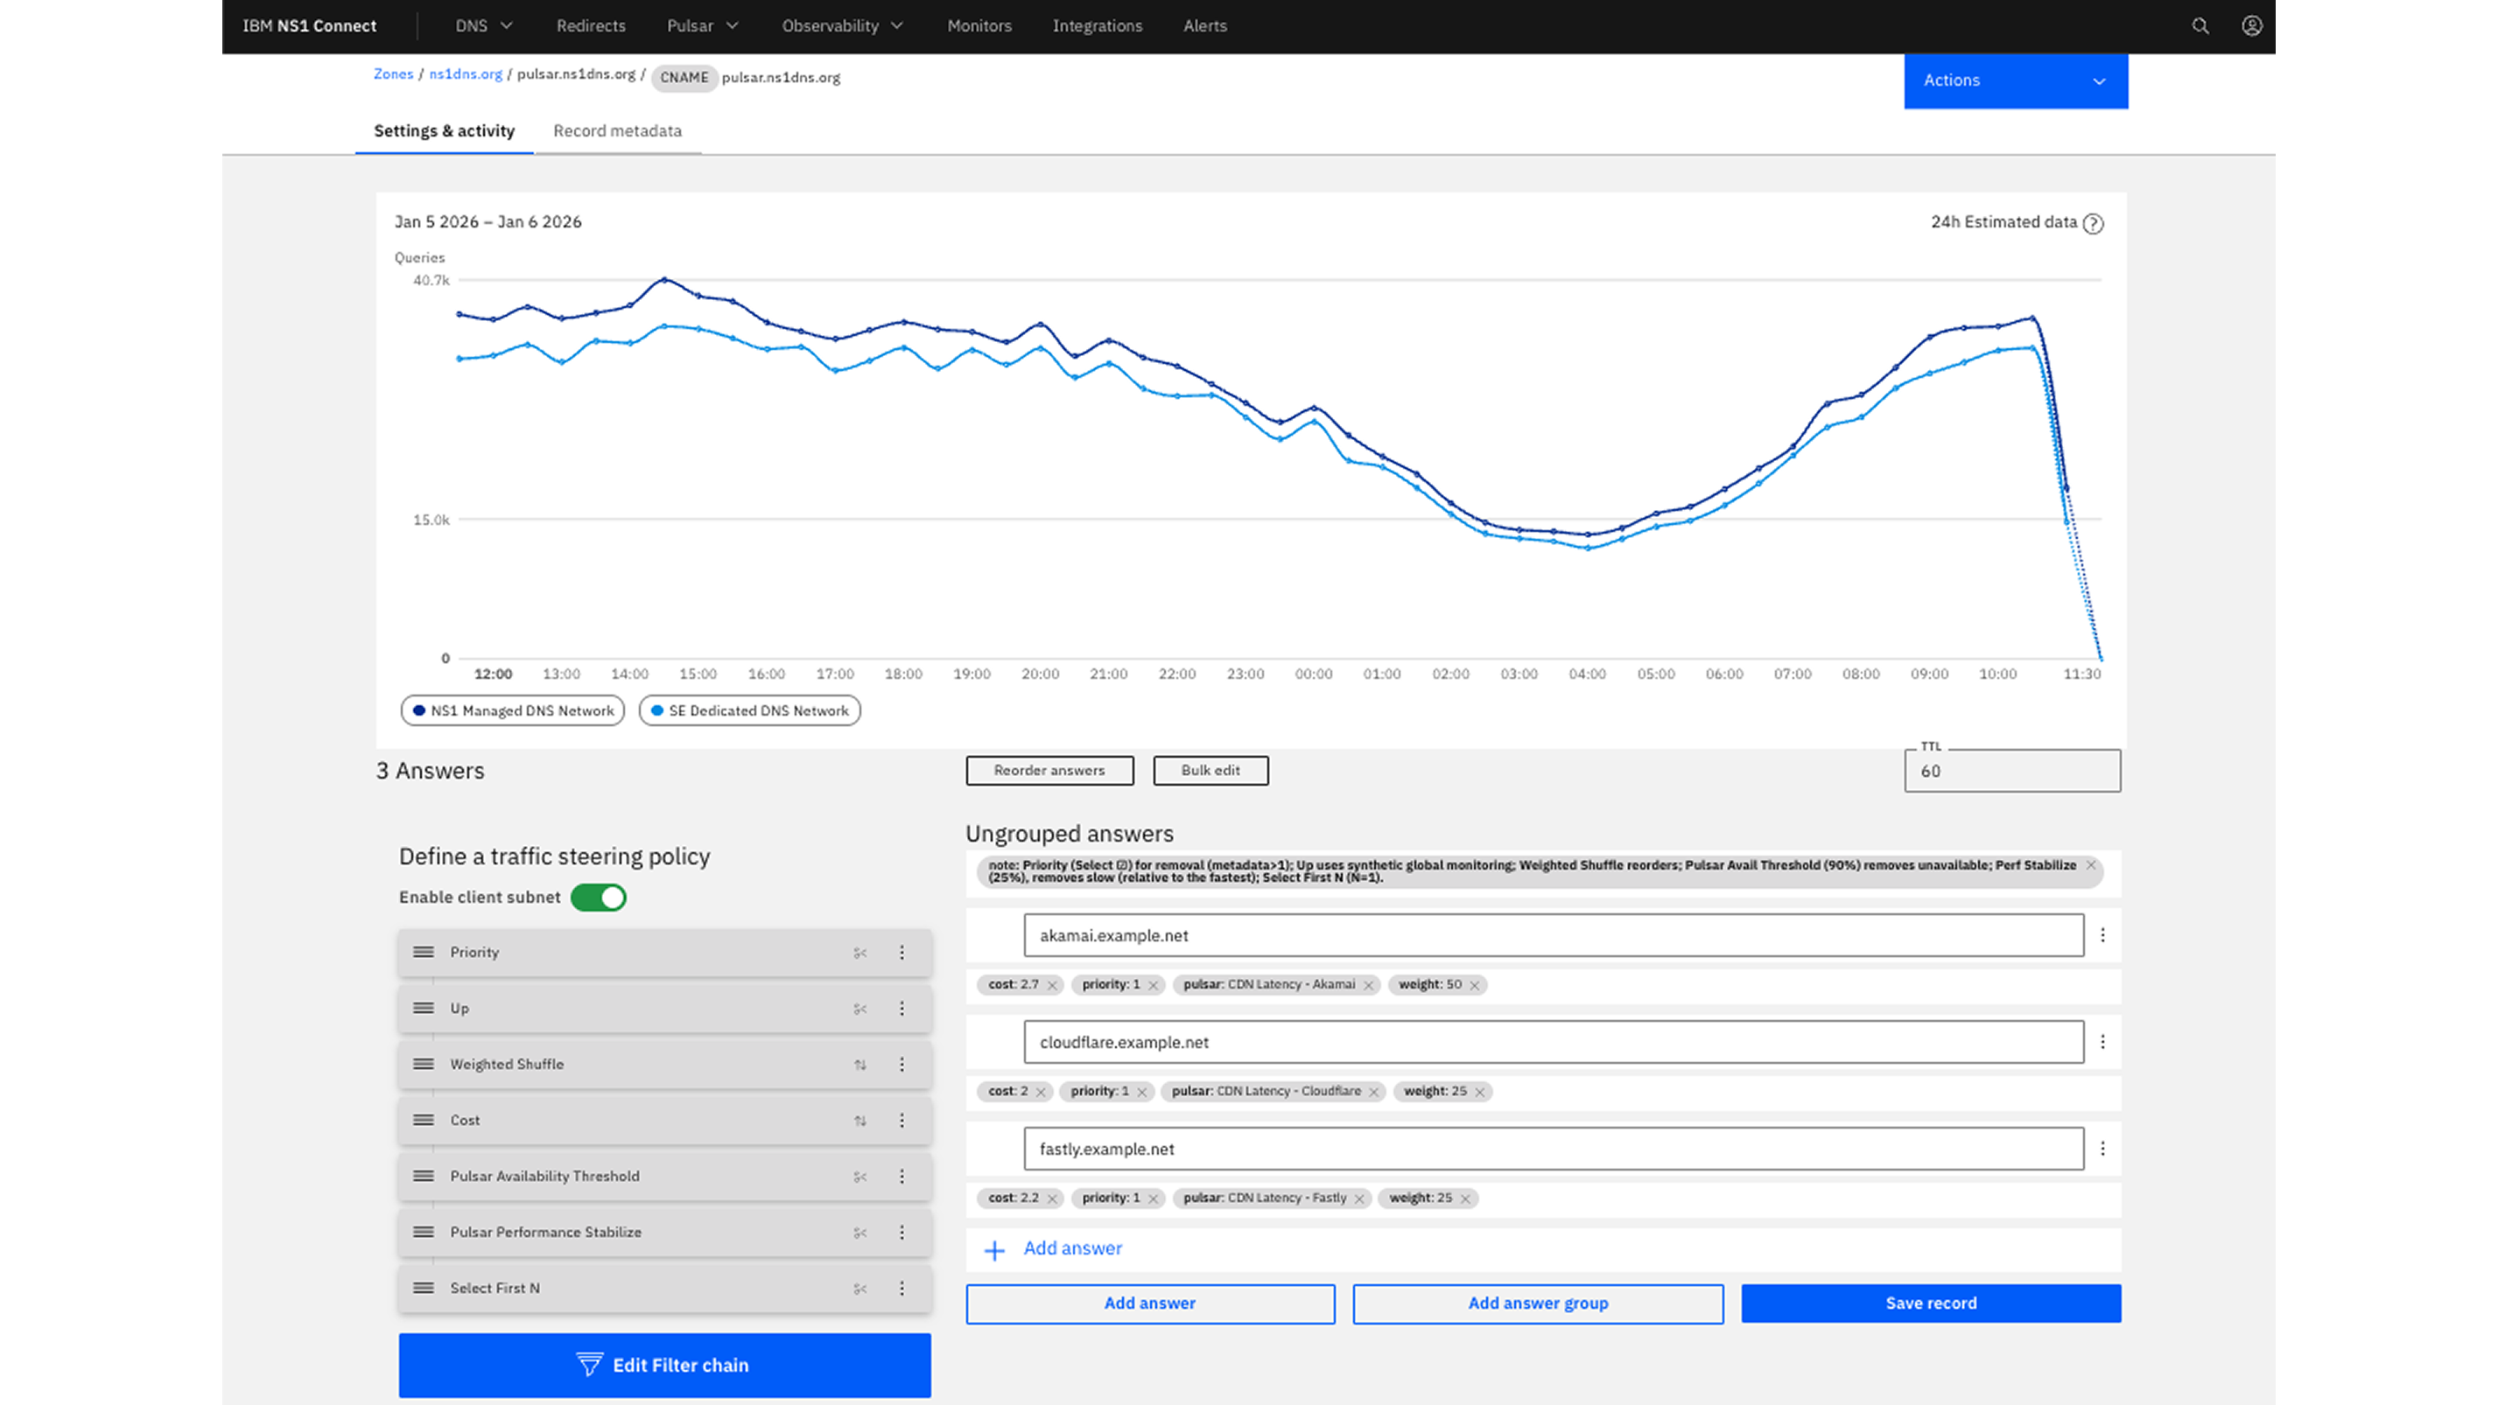Click plus icon next to Add answer
The image size is (2498, 1405).
tap(994, 1250)
